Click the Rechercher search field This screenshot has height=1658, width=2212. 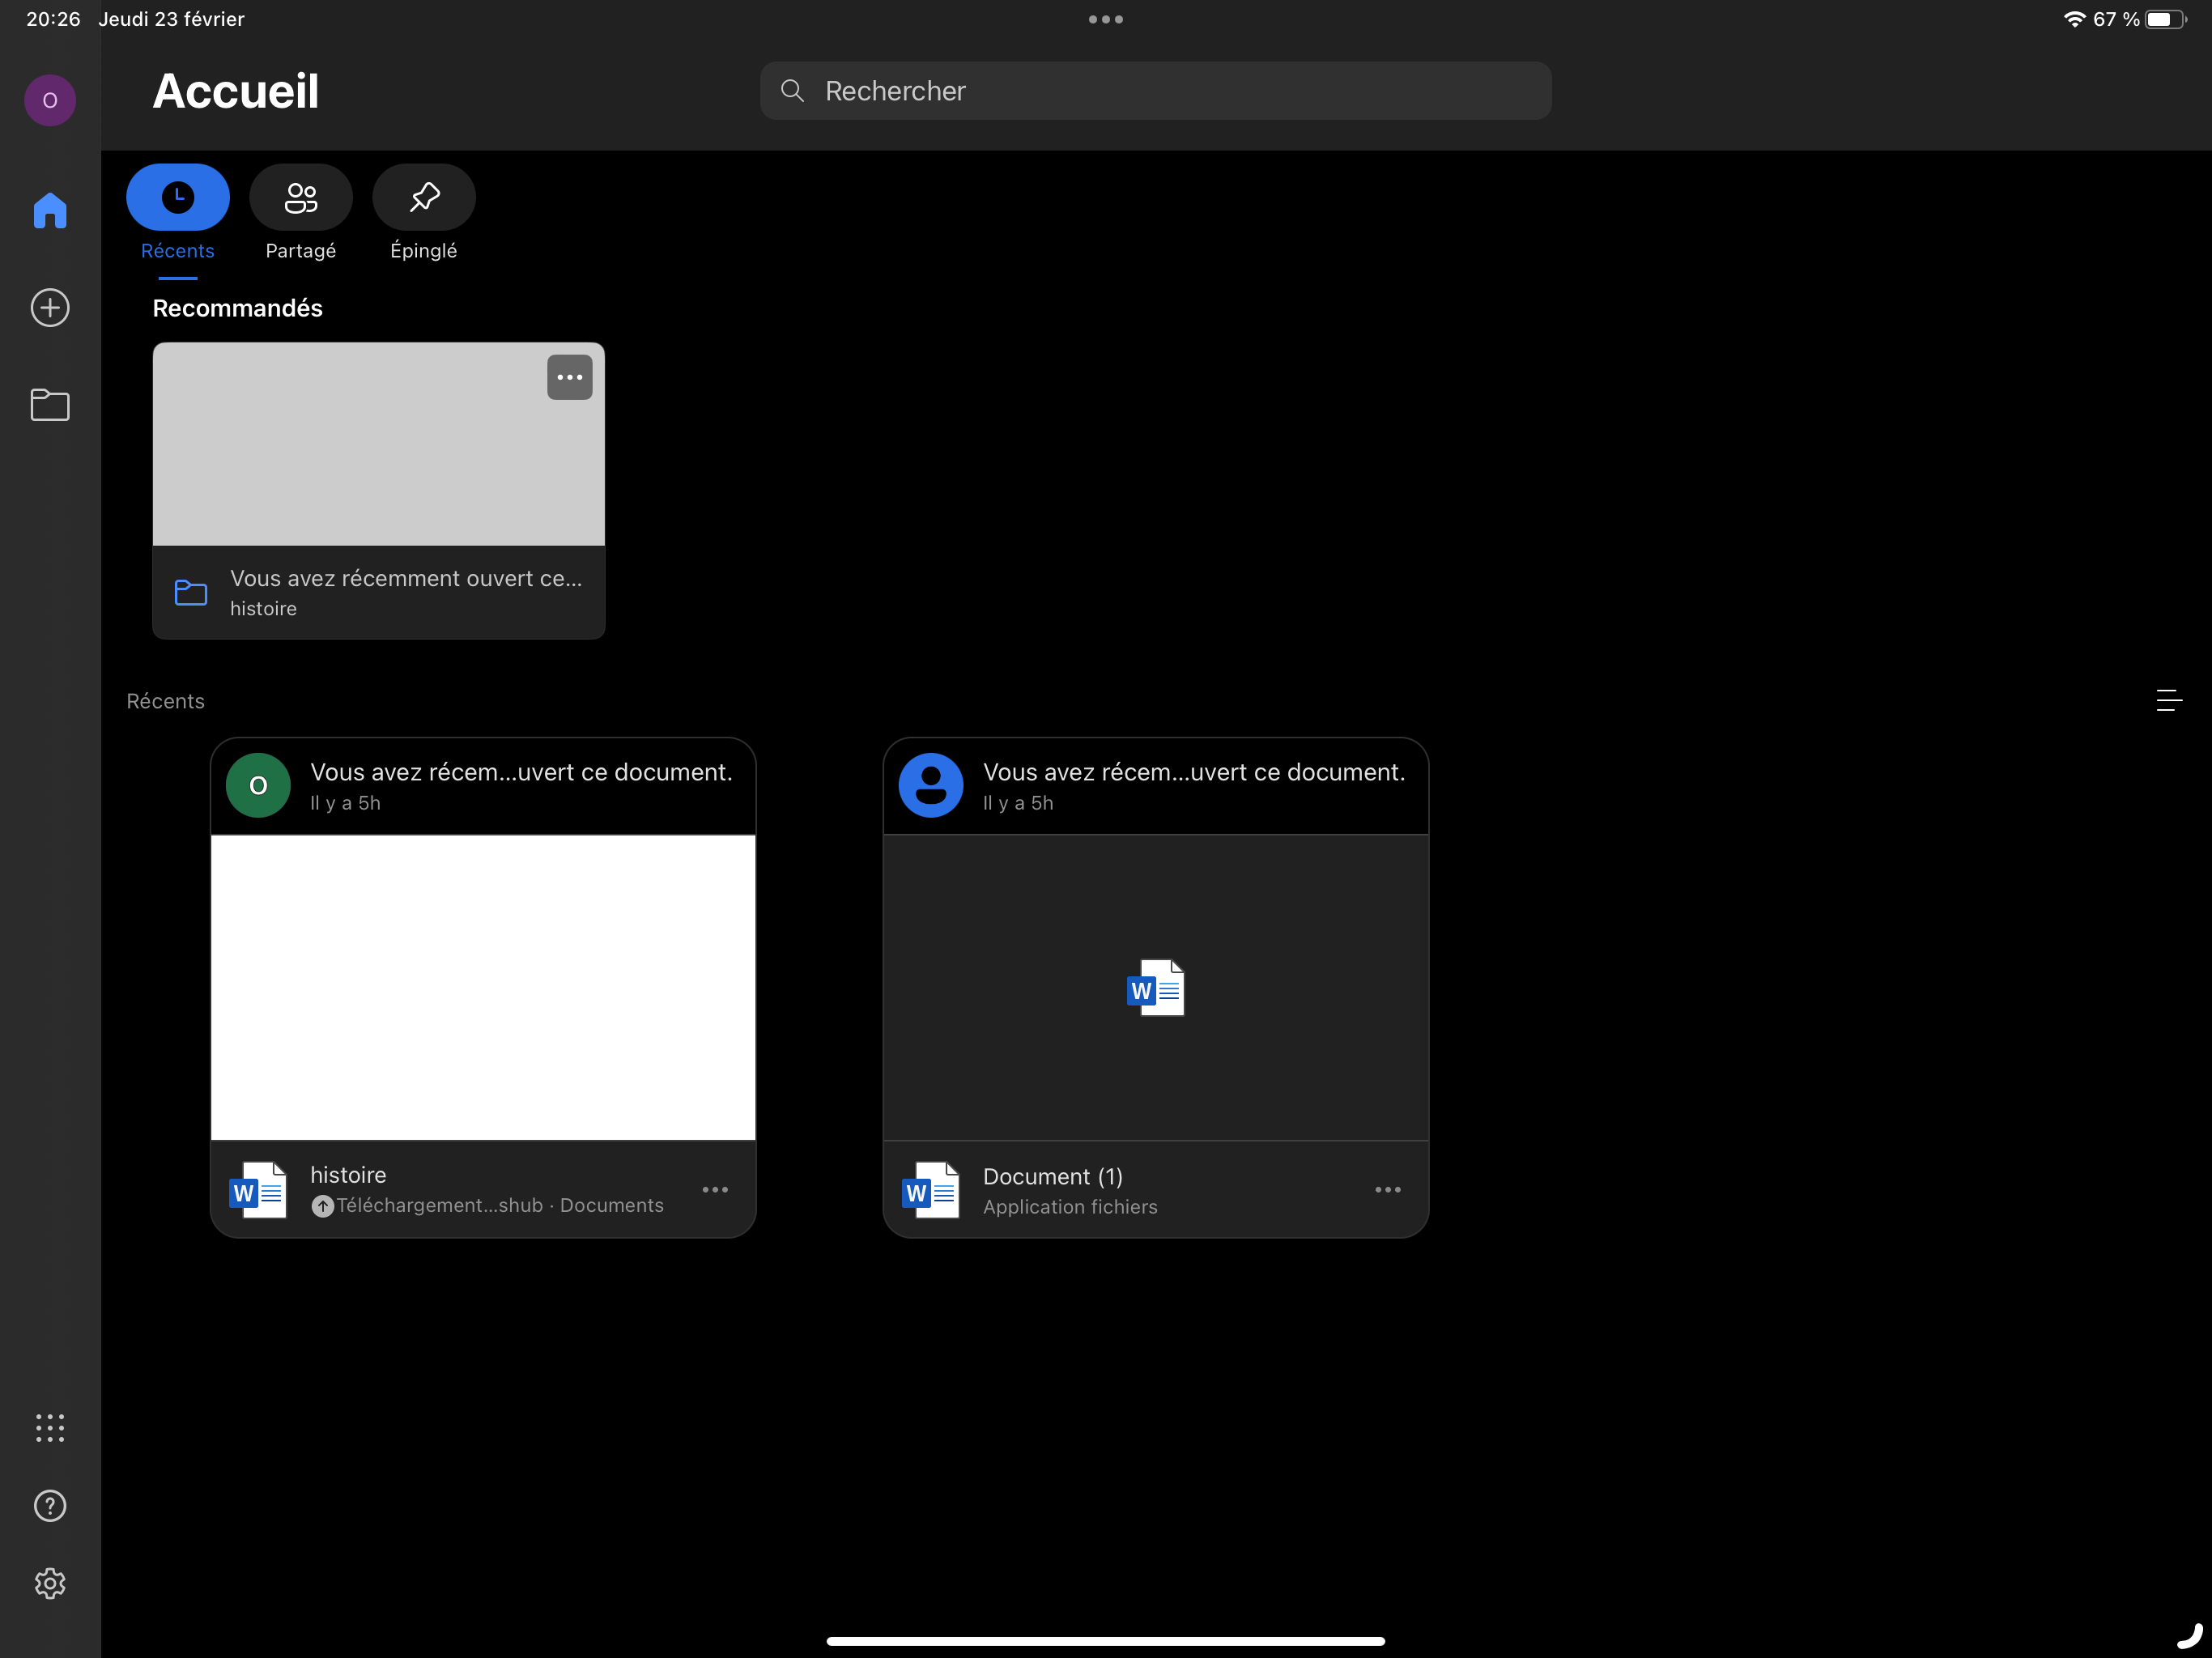(x=1155, y=91)
